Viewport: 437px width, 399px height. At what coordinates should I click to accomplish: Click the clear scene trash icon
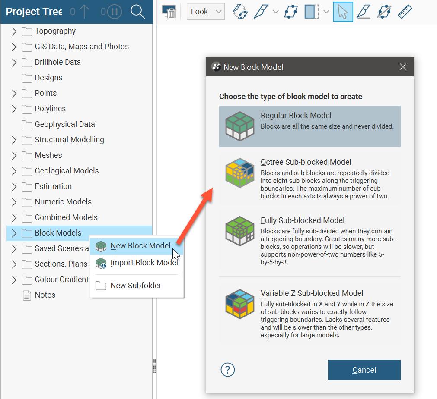pos(169,12)
